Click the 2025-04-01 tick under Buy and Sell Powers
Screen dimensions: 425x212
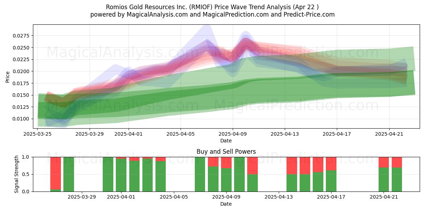click(121, 197)
